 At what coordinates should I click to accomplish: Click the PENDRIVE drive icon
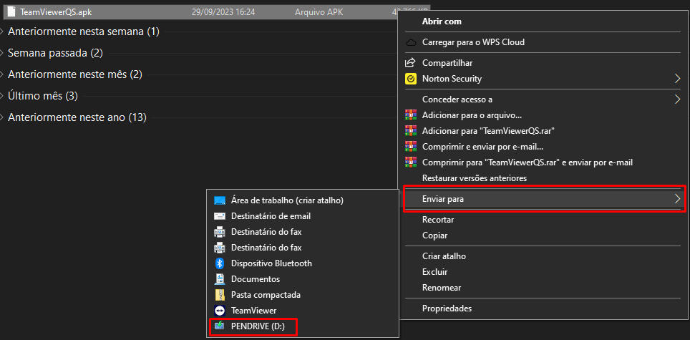coord(220,326)
